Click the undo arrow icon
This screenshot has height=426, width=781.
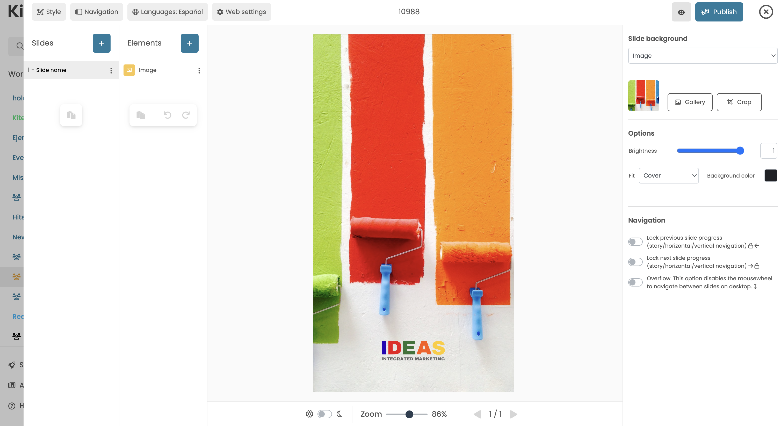(x=167, y=115)
